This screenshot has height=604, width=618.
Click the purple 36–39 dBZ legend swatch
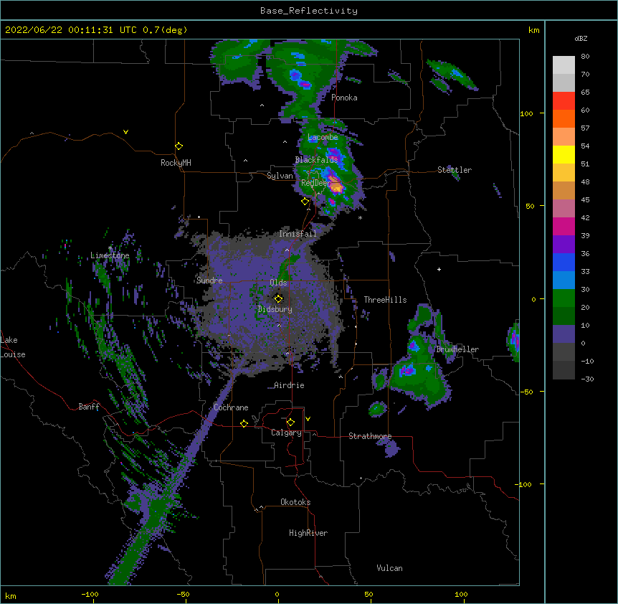pyautogui.click(x=564, y=245)
